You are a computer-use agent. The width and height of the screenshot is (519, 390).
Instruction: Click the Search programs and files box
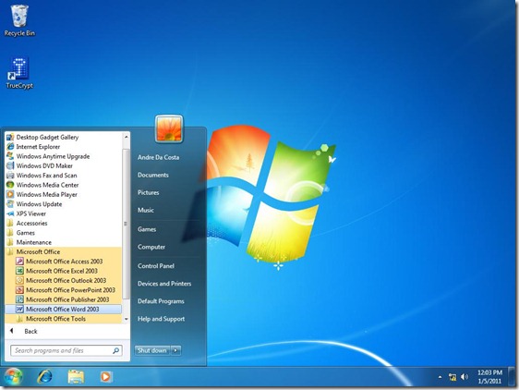point(66,350)
